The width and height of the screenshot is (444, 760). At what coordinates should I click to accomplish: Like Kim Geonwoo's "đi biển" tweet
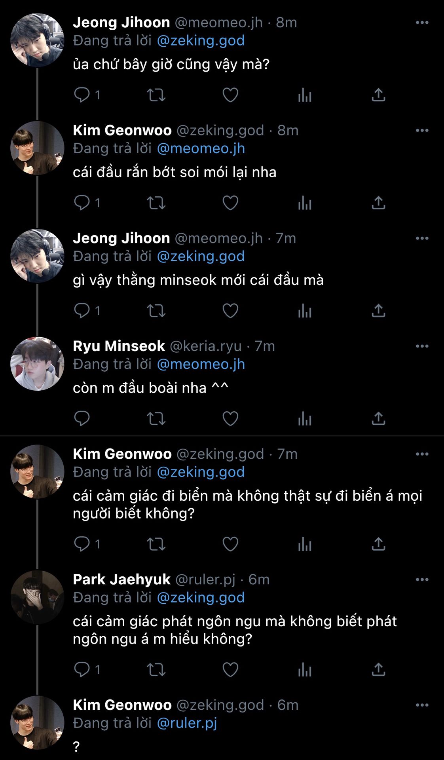click(x=230, y=544)
